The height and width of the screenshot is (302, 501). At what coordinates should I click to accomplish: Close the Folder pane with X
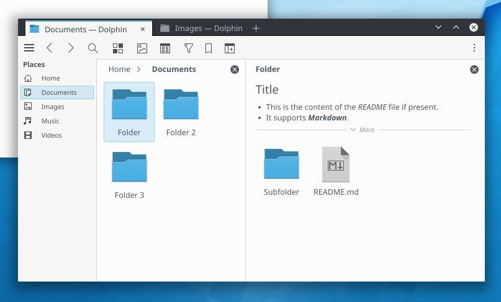coord(474,69)
